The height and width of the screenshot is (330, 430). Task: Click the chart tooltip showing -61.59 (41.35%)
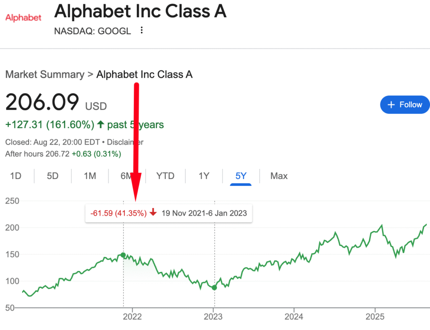[168, 213]
